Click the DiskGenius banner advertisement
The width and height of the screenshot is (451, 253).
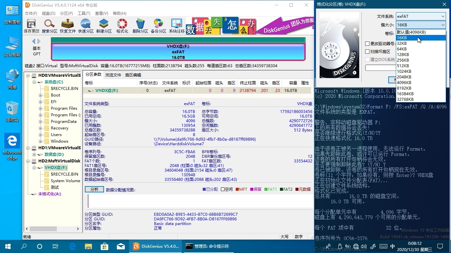pos(250,26)
